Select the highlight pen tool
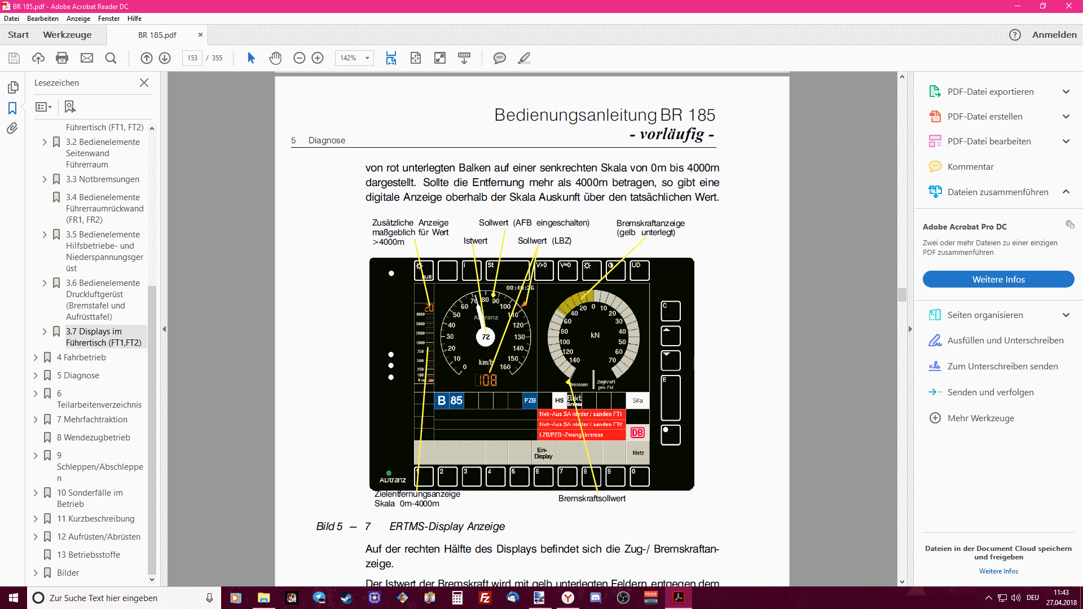This screenshot has width=1083, height=609. coord(524,58)
